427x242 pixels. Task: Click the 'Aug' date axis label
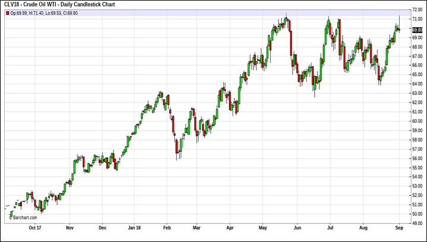pyautogui.click(x=363, y=228)
